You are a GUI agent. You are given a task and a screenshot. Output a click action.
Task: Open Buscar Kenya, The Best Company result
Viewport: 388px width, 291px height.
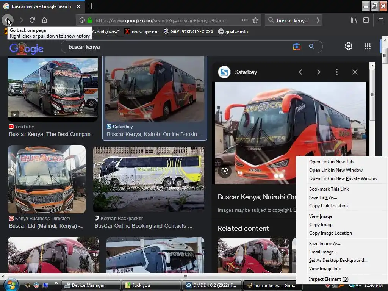tap(51, 134)
